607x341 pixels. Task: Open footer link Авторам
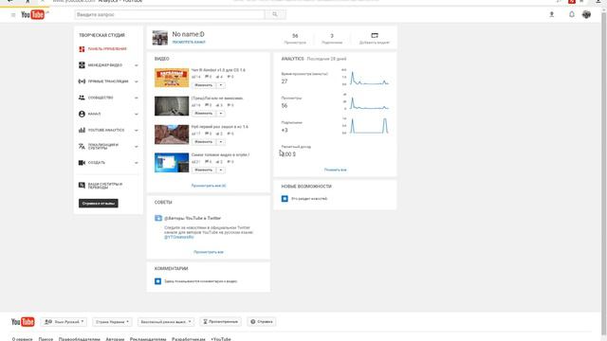(x=115, y=339)
